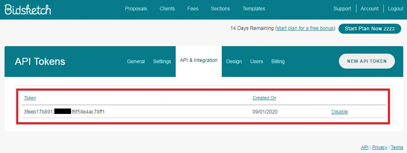
Task: Click the API Tokens page heading
Action: click(x=40, y=62)
